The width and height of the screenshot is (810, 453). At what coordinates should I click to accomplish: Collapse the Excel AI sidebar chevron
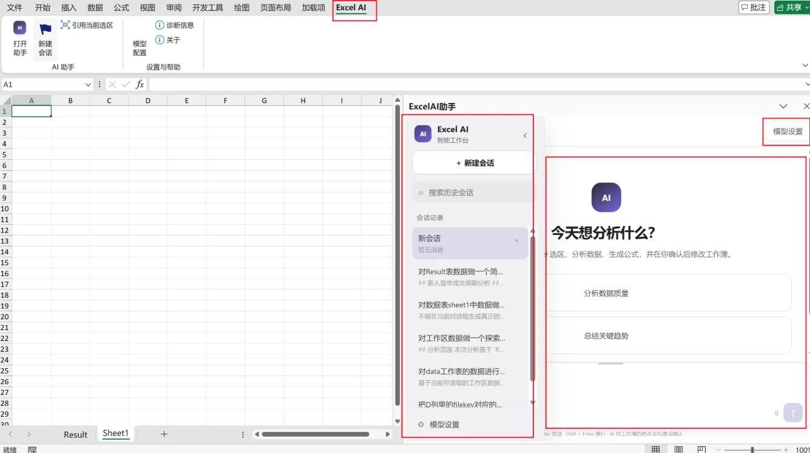(525, 136)
